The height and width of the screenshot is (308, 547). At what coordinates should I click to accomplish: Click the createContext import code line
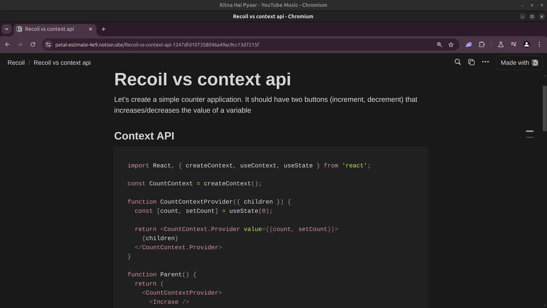tap(249, 165)
